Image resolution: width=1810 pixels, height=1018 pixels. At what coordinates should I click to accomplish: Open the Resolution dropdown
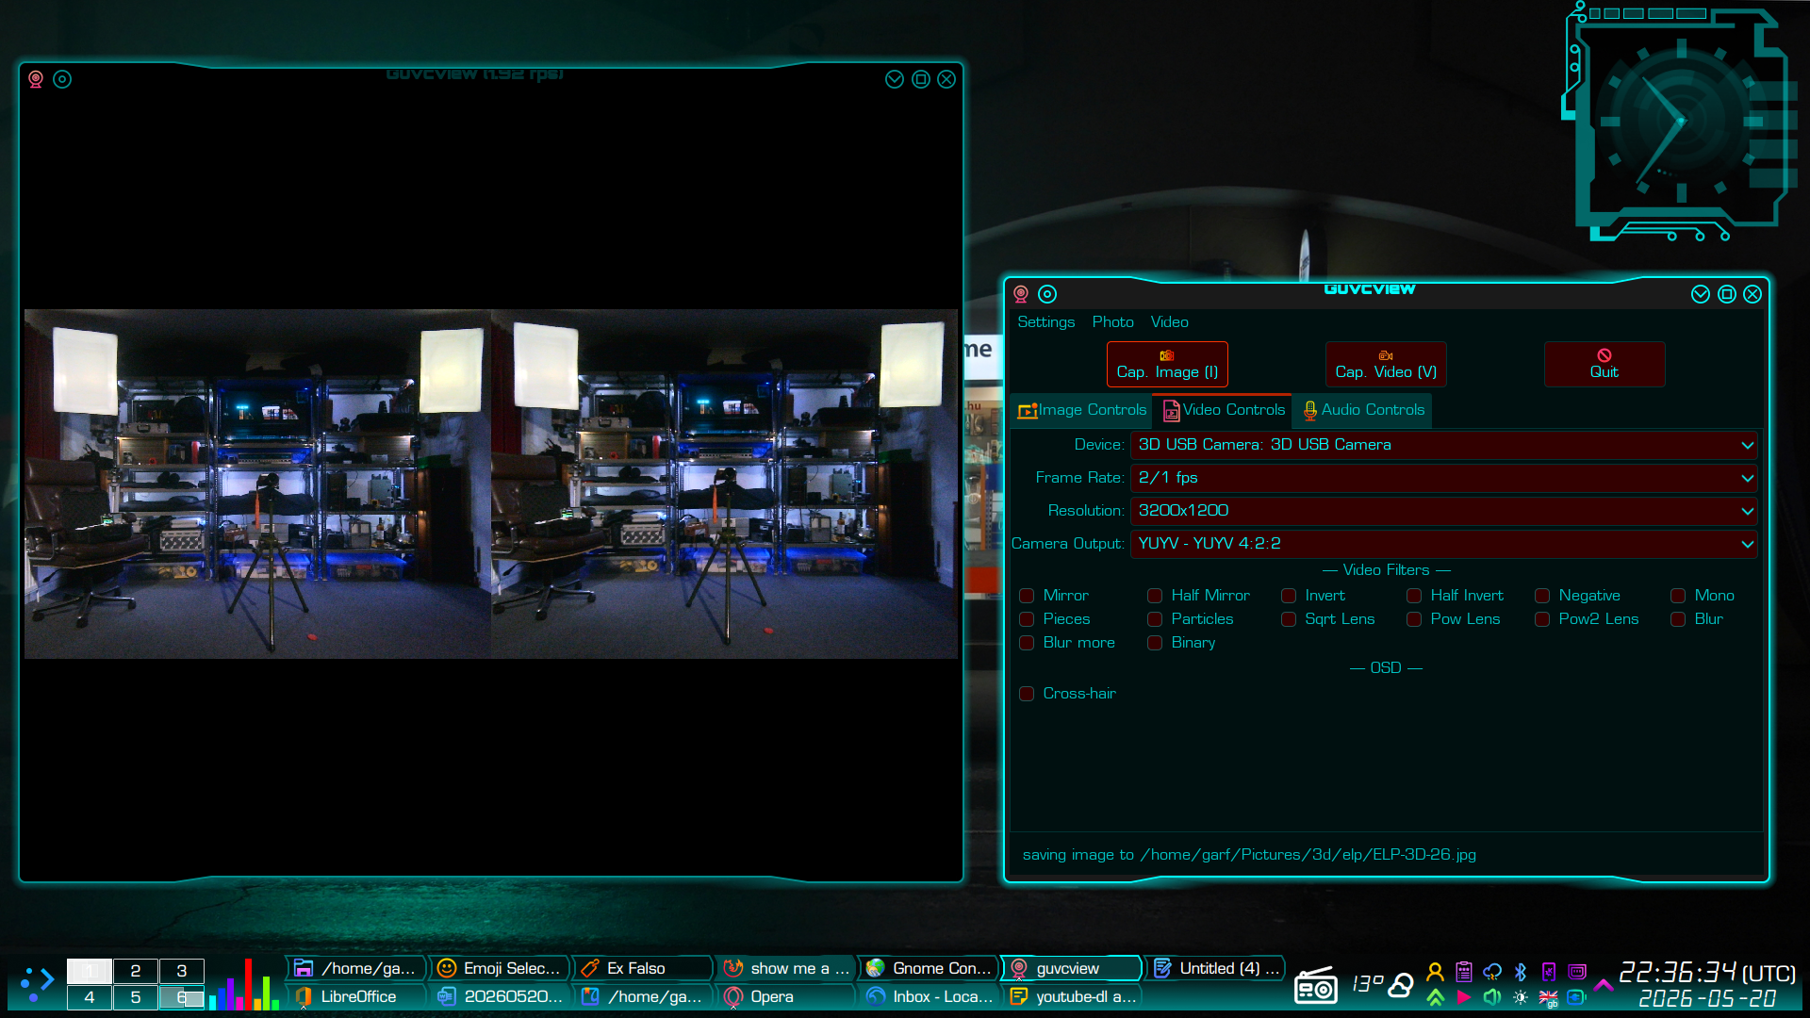pos(1443,511)
